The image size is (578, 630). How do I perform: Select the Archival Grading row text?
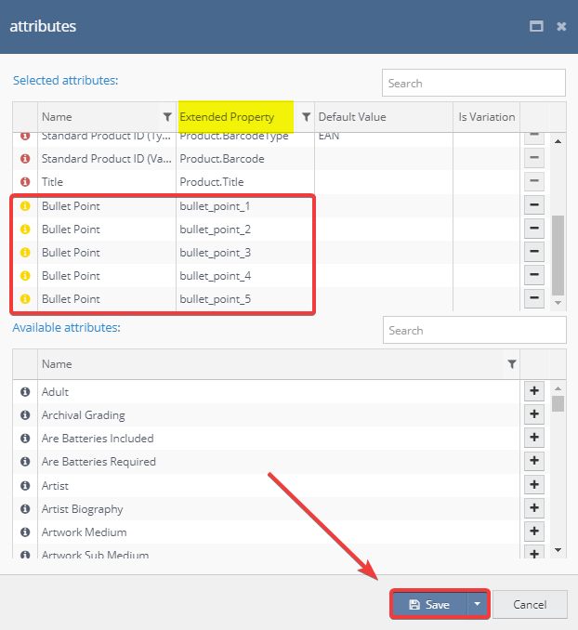pos(84,415)
